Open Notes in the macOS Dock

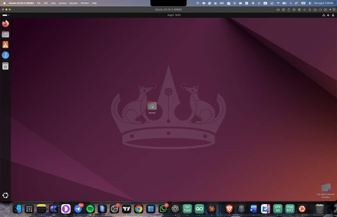[41, 209]
